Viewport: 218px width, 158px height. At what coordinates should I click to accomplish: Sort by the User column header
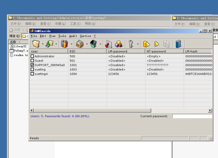[49, 51]
